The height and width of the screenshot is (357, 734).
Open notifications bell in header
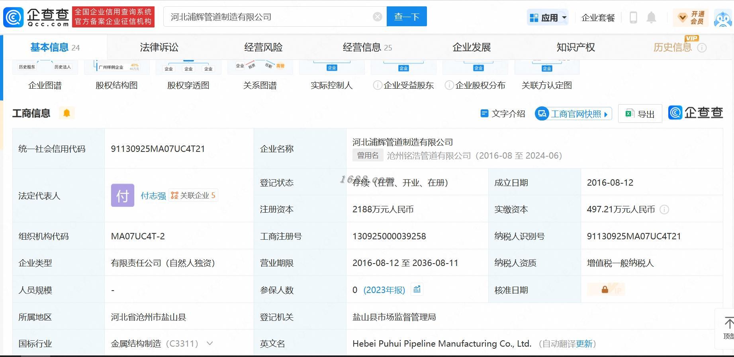pyautogui.click(x=651, y=17)
